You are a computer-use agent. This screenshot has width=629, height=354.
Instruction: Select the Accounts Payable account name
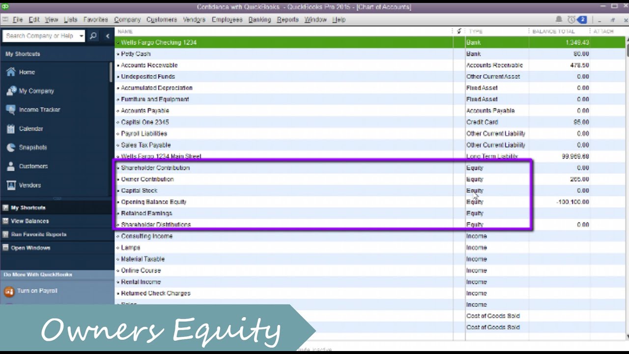145,111
